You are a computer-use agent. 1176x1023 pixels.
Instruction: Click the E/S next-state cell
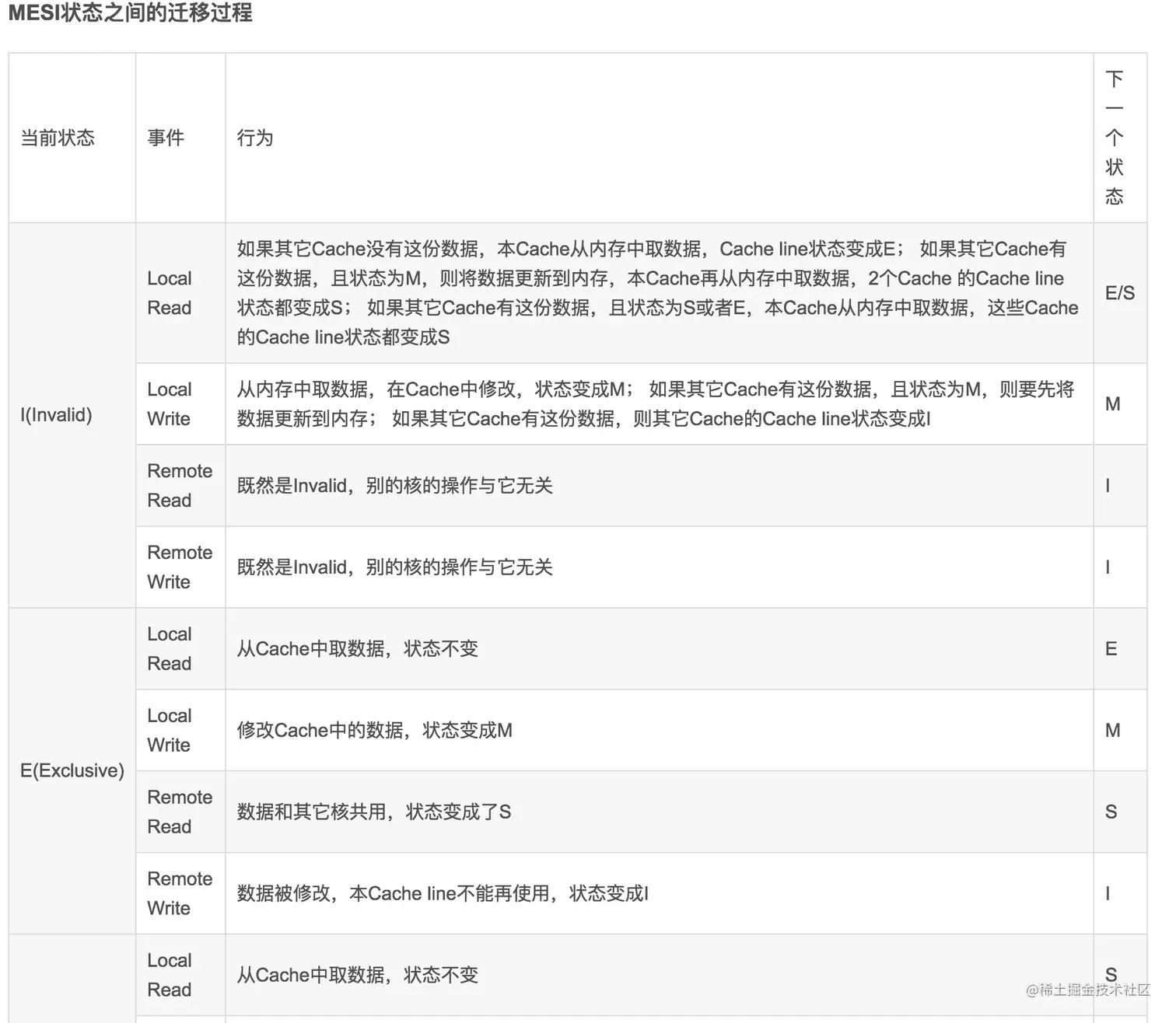pyautogui.click(x=1120, y=293)
